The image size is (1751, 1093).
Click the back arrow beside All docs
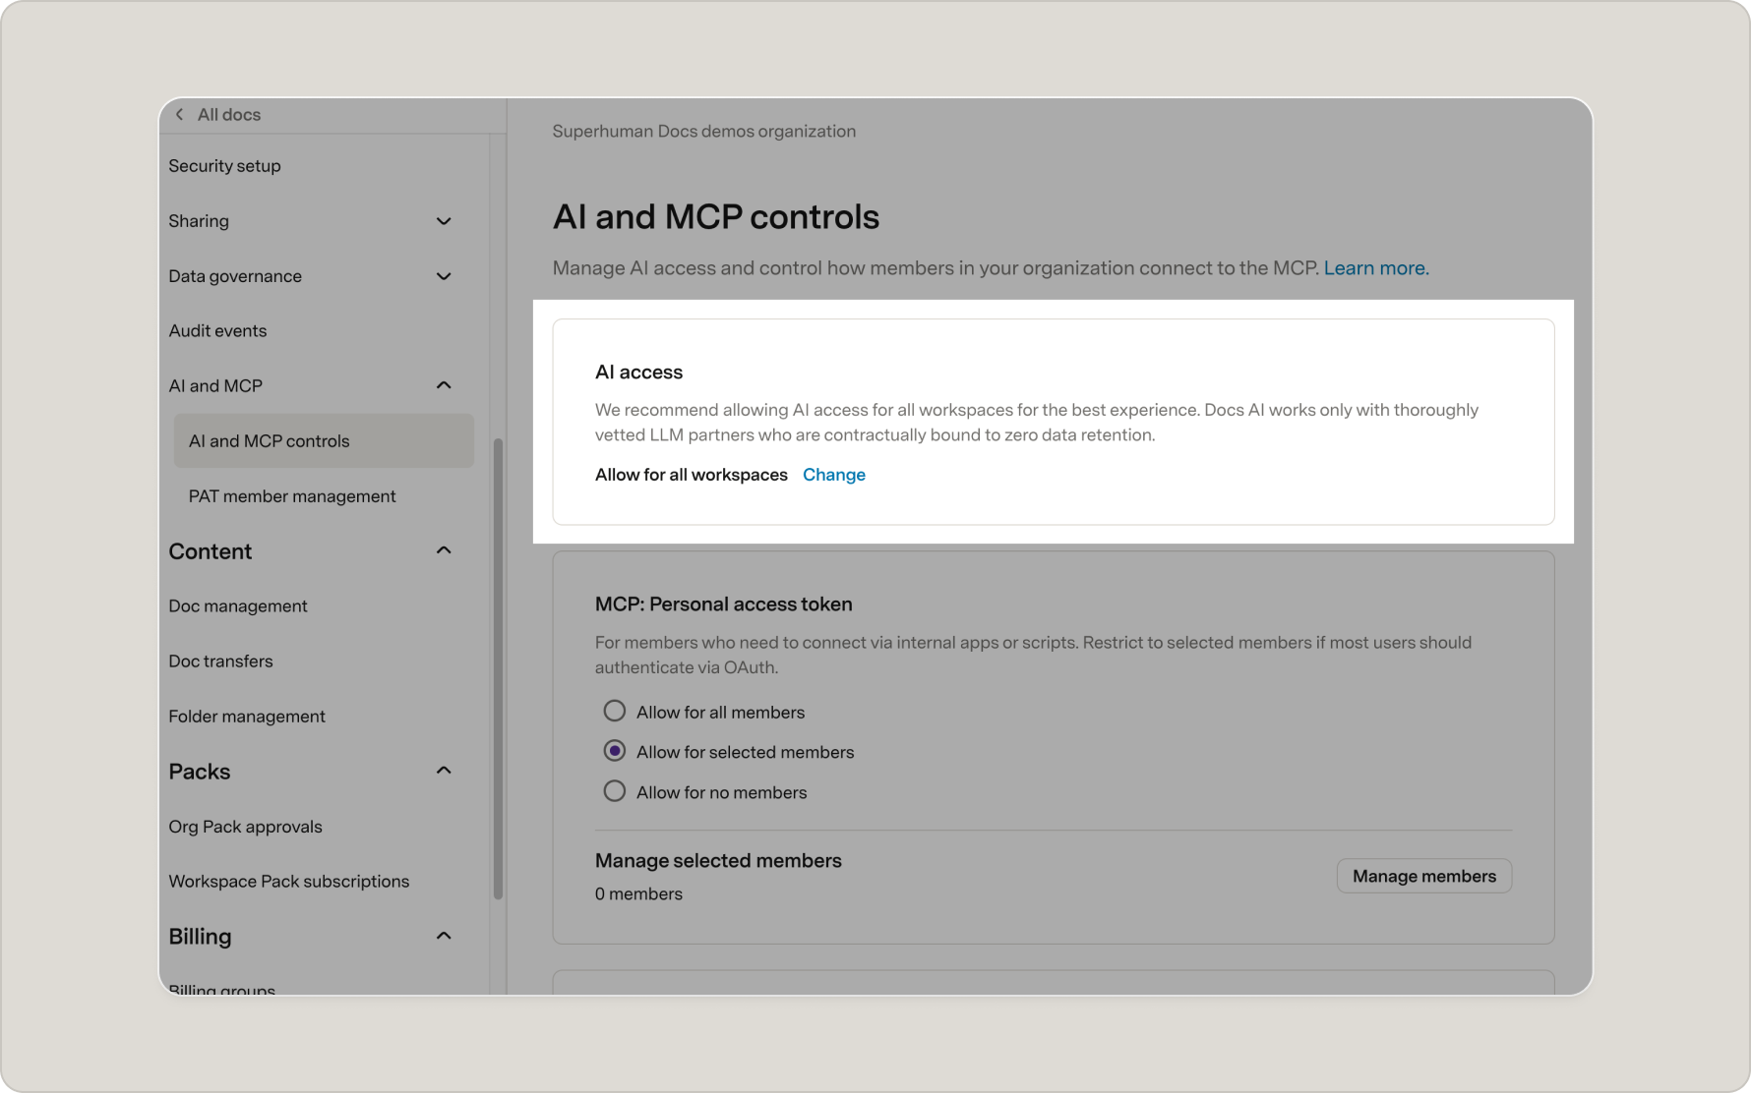(179, 114)
